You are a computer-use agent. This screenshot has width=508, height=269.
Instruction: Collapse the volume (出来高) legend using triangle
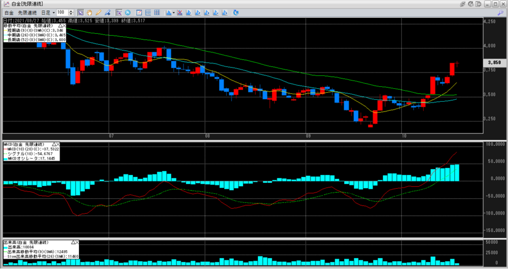[73, 241]
